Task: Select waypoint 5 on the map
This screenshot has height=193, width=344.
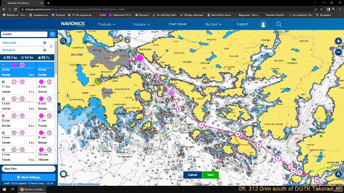Action: pos(259,145)
